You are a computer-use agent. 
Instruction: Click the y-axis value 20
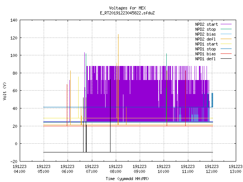(15, 126)
